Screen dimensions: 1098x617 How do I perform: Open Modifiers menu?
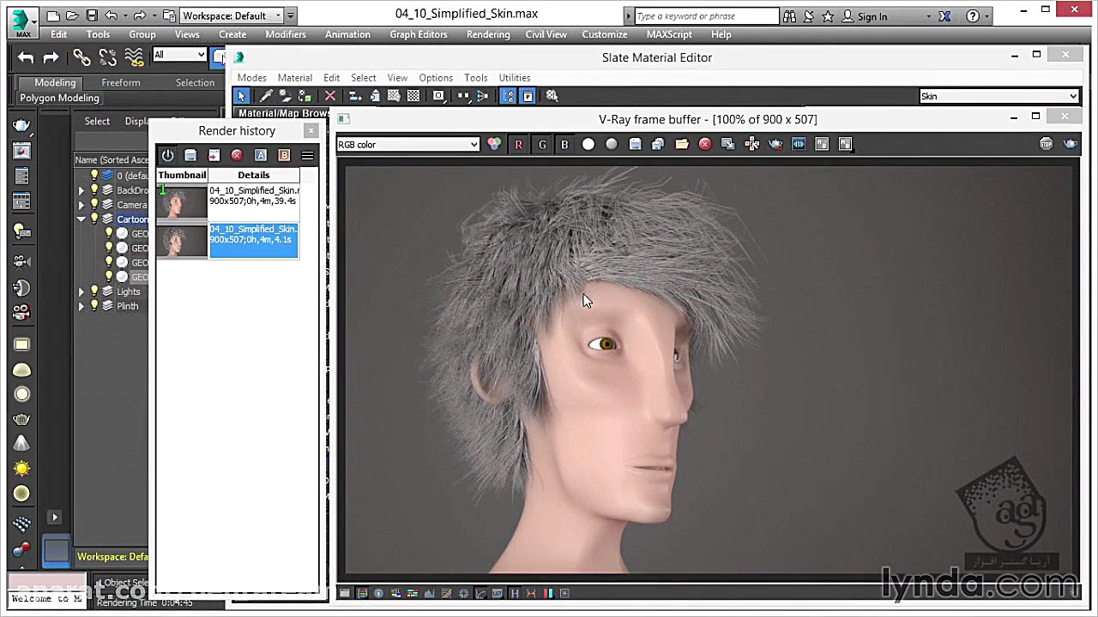click(x=286, y=34)
